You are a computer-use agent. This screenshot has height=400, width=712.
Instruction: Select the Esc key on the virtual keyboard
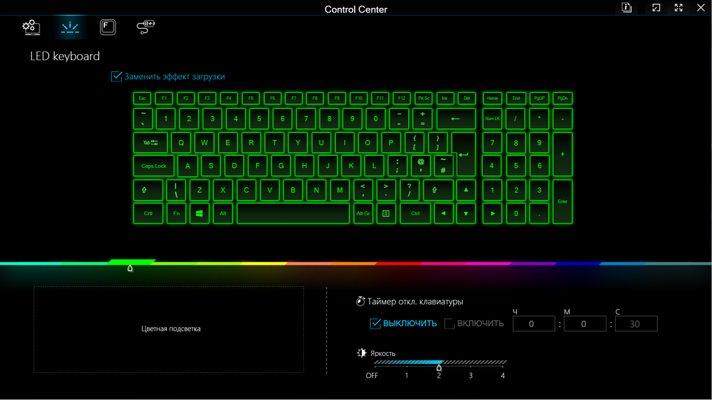(x=142, y=98)
